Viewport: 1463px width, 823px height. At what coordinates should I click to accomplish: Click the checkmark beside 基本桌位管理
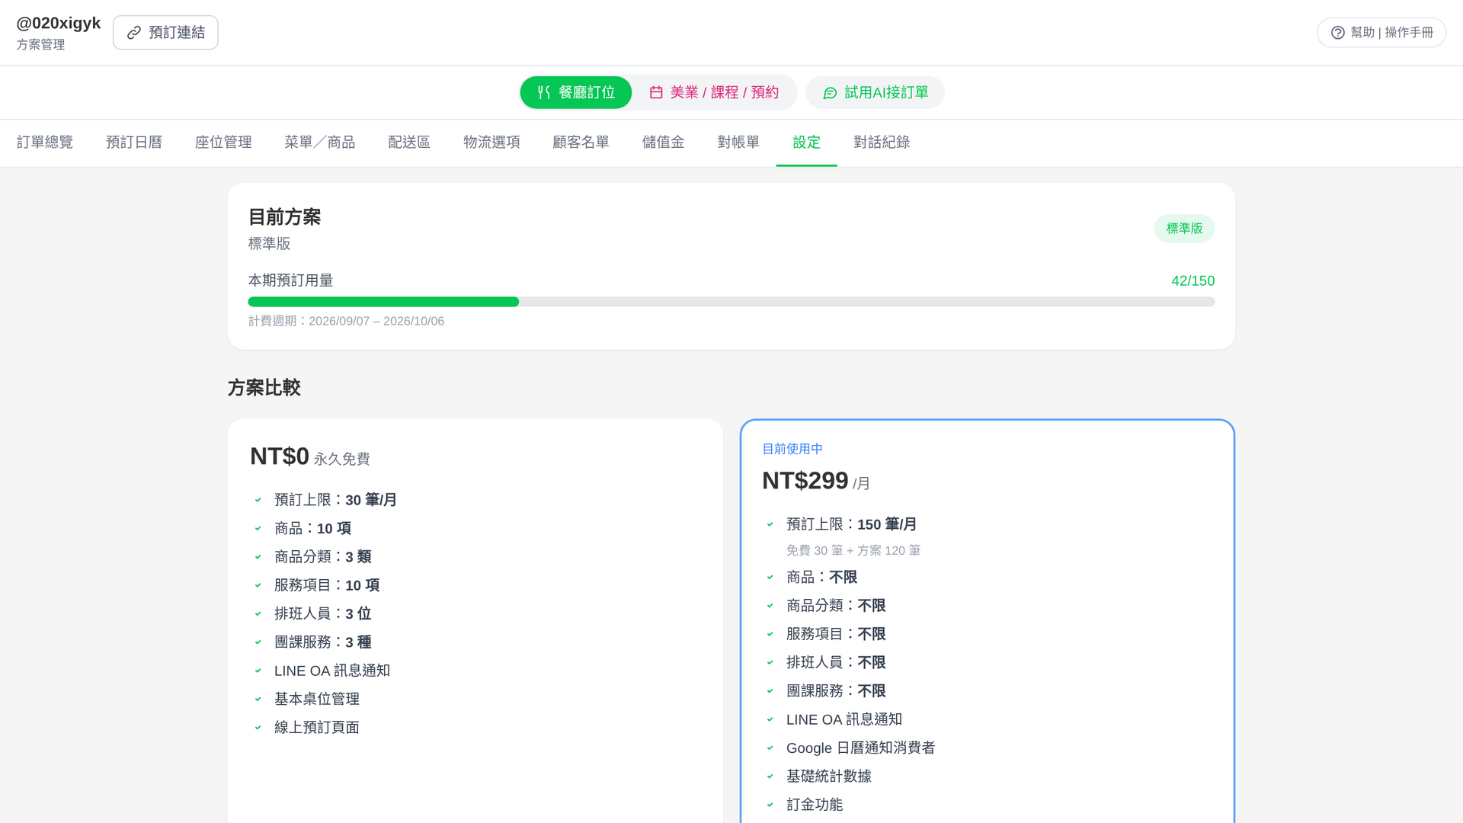258,699
